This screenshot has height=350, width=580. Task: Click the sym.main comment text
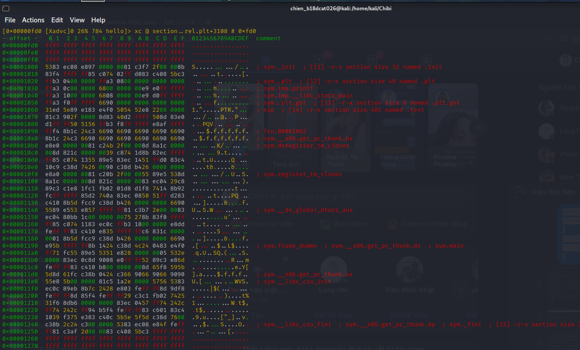click(449, 246)
